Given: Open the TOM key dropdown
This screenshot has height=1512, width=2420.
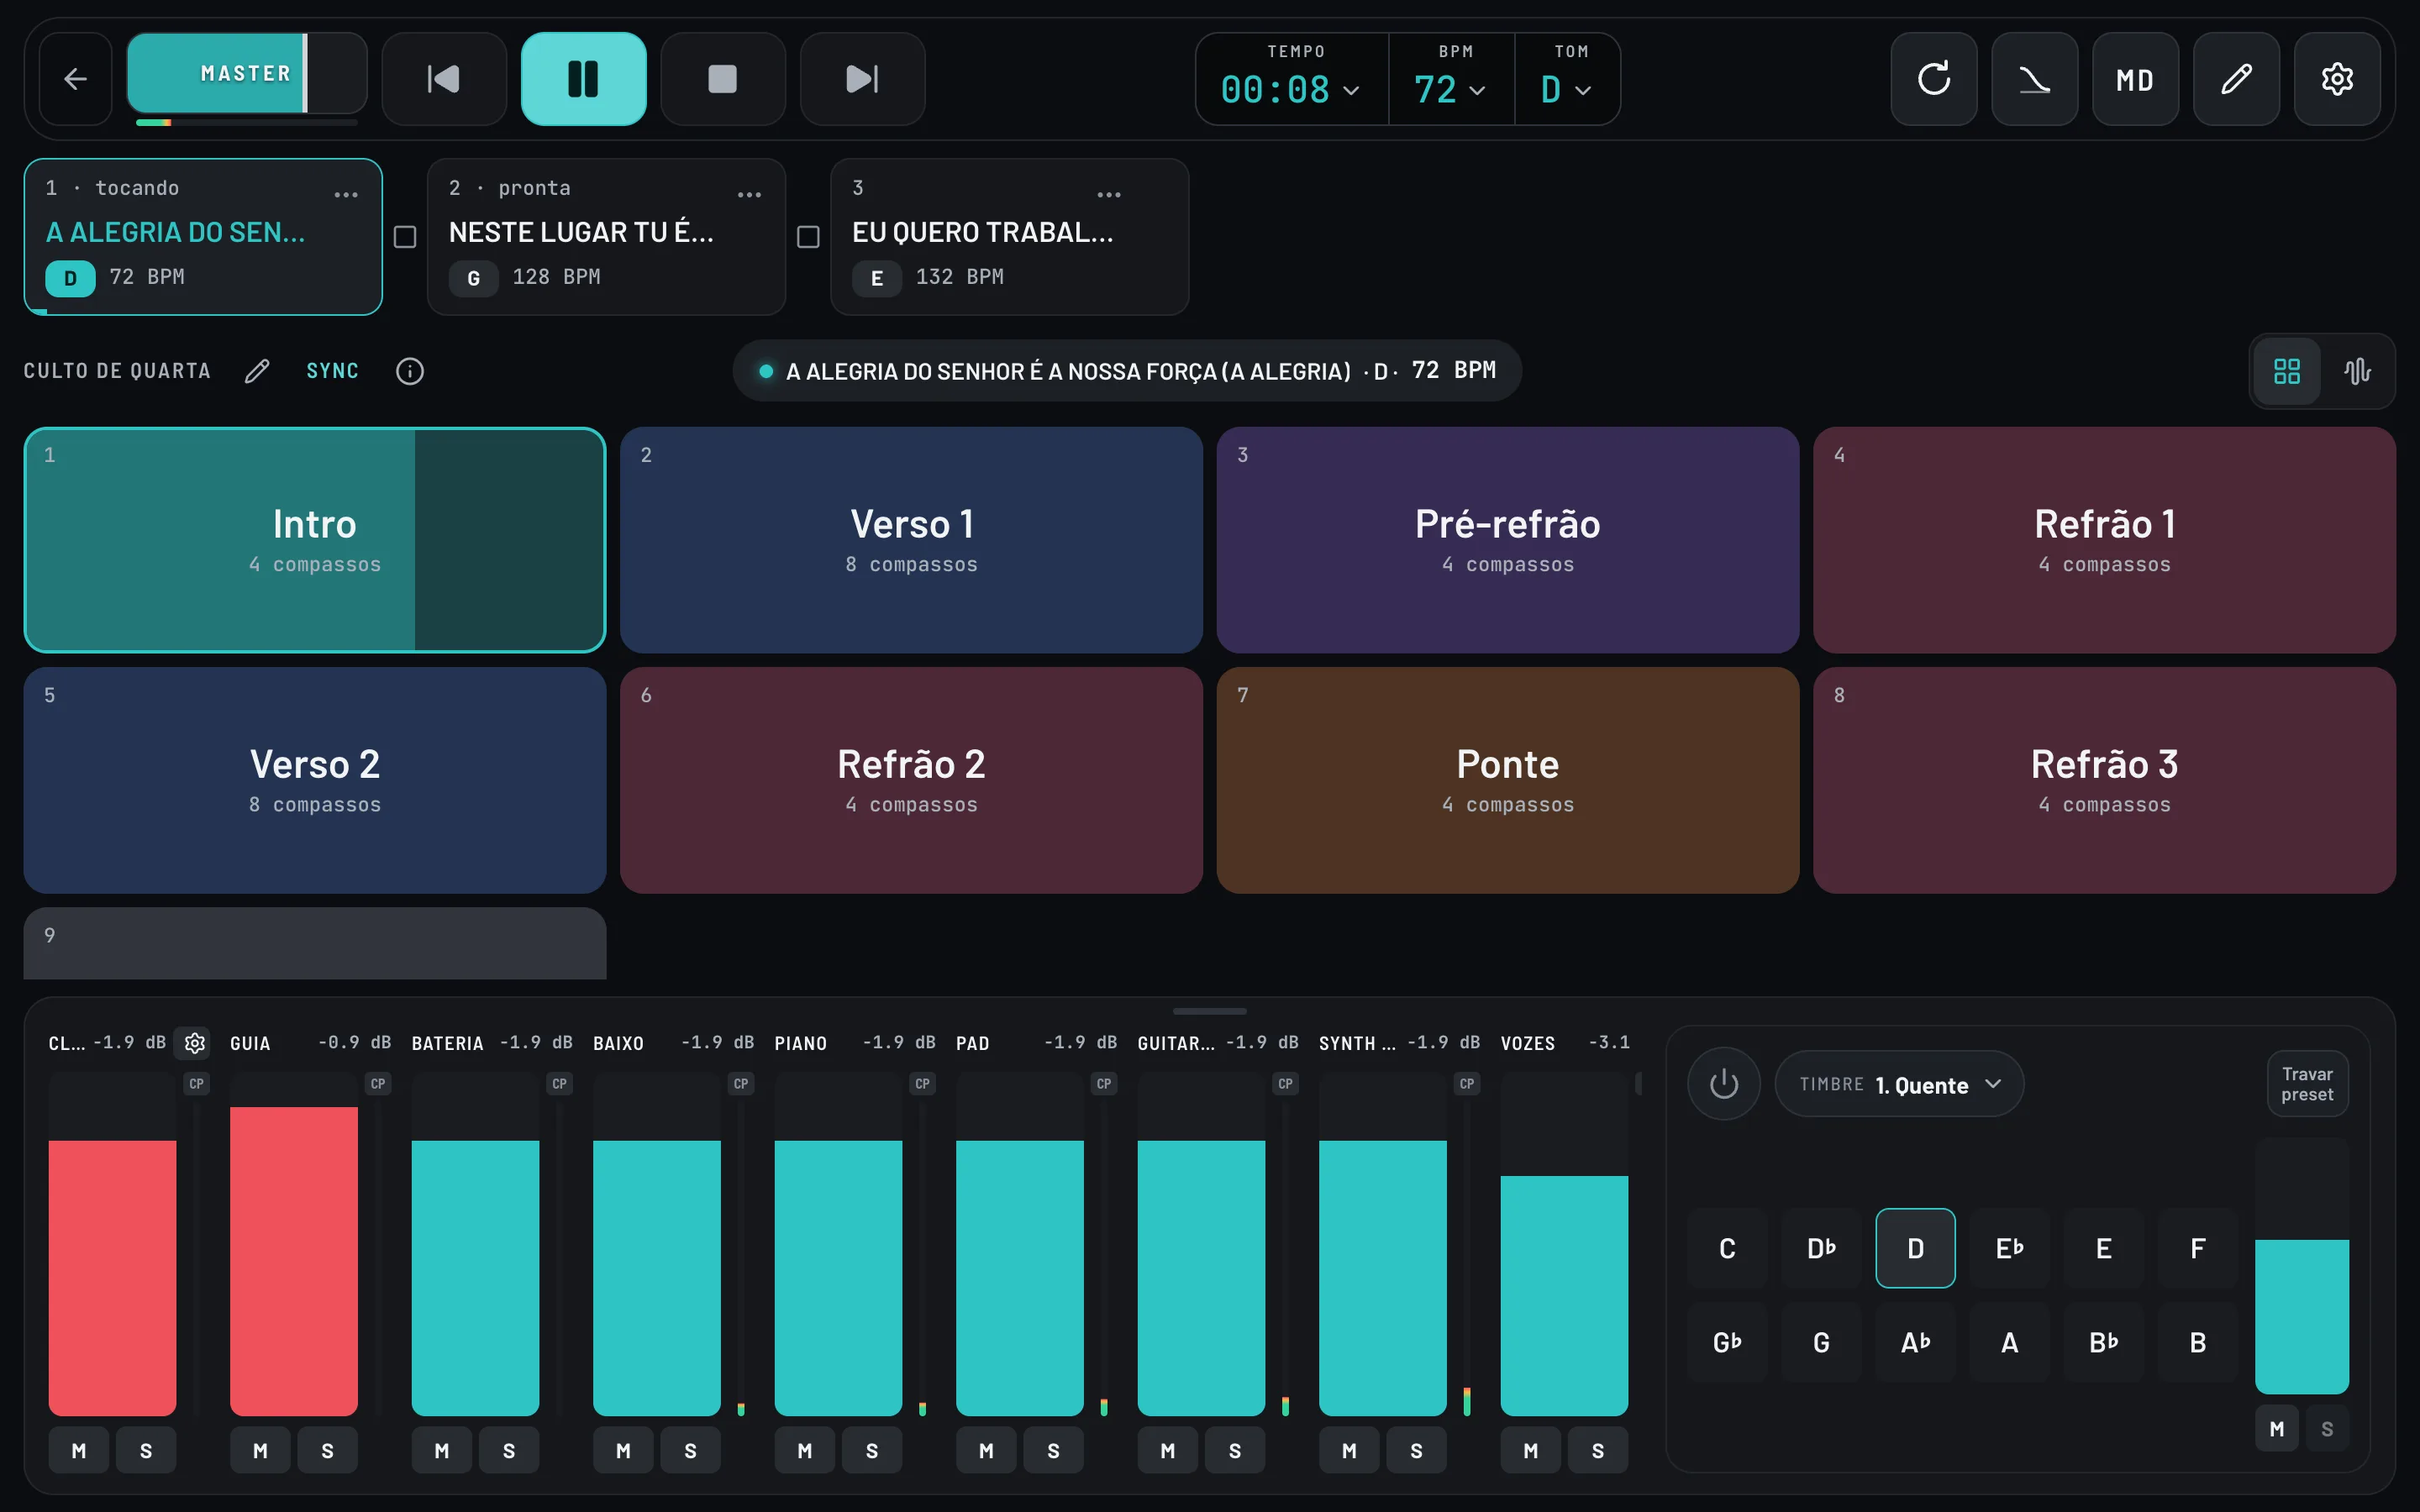Looking at the screenshot, I should [1567, 79].
